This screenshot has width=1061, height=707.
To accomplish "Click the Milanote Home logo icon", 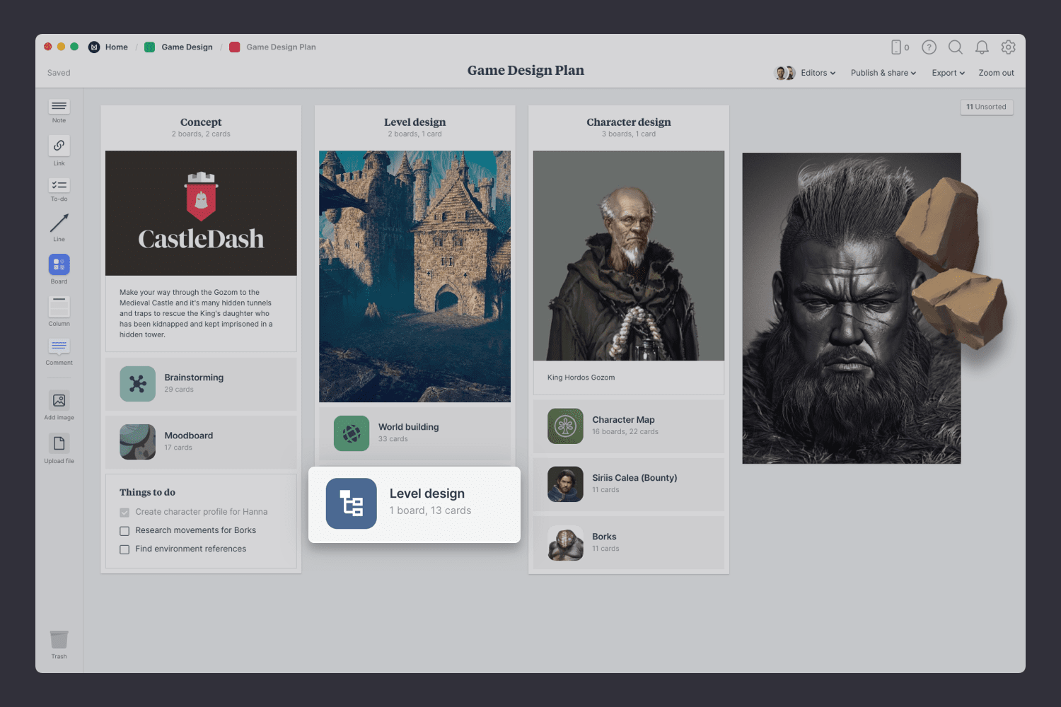I will click(x=94, y=47).
